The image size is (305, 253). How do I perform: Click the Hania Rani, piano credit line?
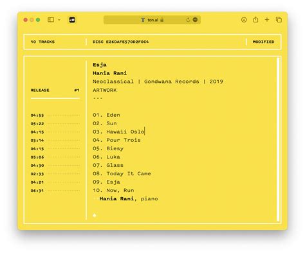coord(129,198)
